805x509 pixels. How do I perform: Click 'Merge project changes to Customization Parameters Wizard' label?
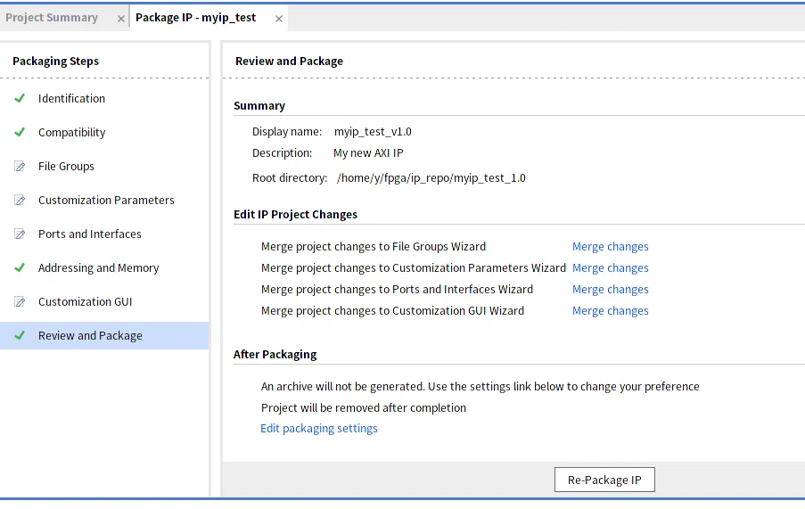(x=414, y=267)
